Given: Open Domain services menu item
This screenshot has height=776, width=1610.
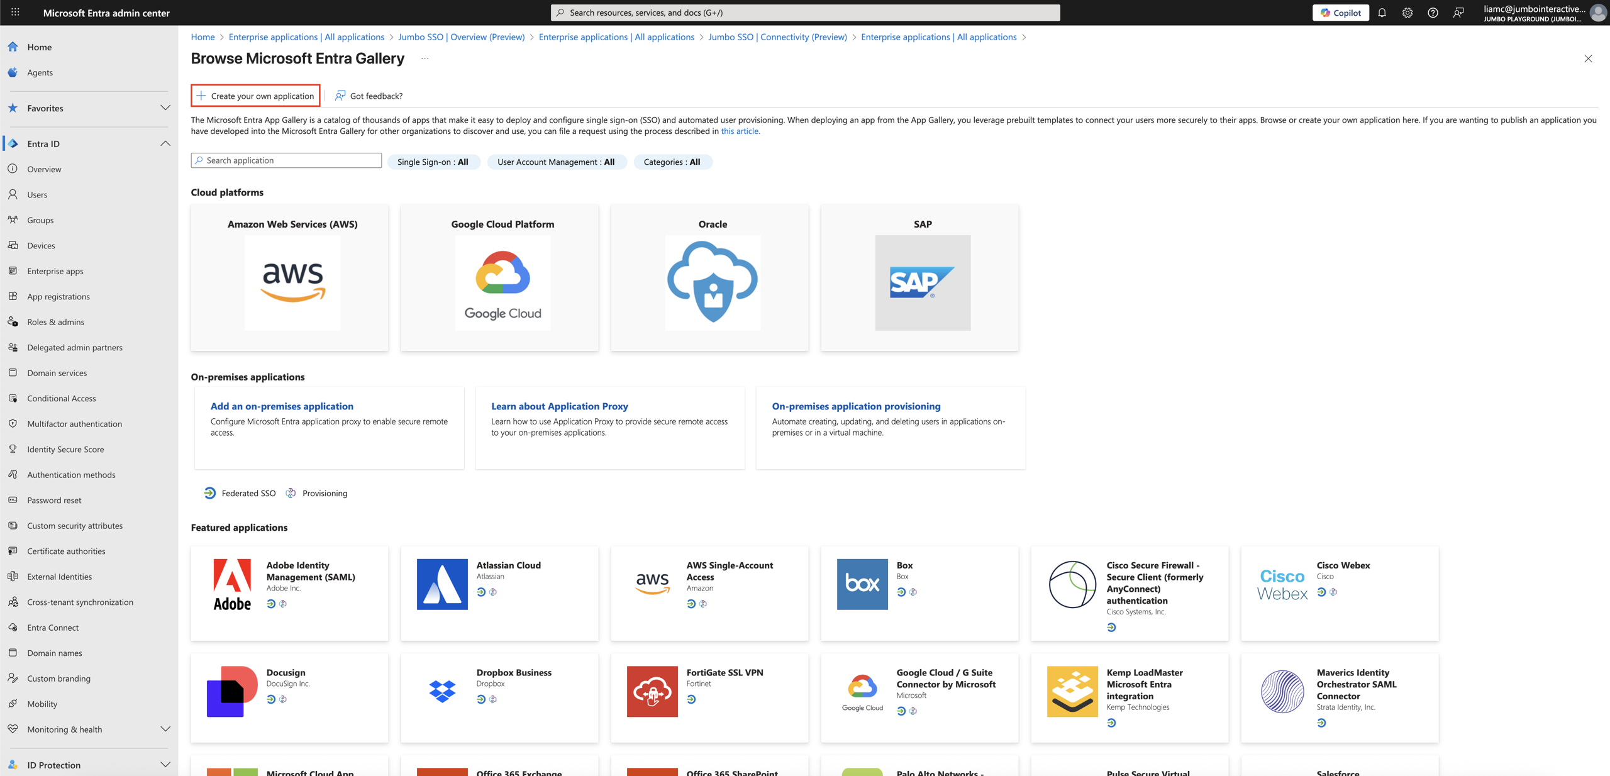Looking at the screenshot, I should click(x=57, y=372).
